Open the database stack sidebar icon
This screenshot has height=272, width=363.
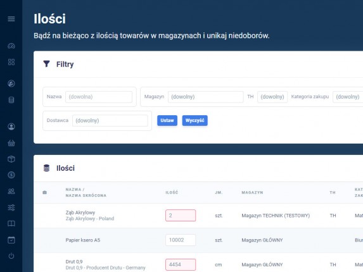(11, 100)
